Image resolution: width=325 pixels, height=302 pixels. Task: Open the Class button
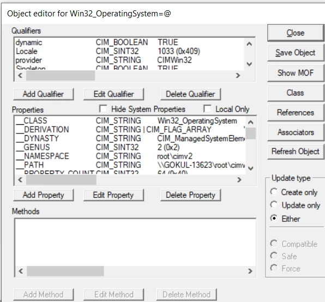tap(296, 93)
